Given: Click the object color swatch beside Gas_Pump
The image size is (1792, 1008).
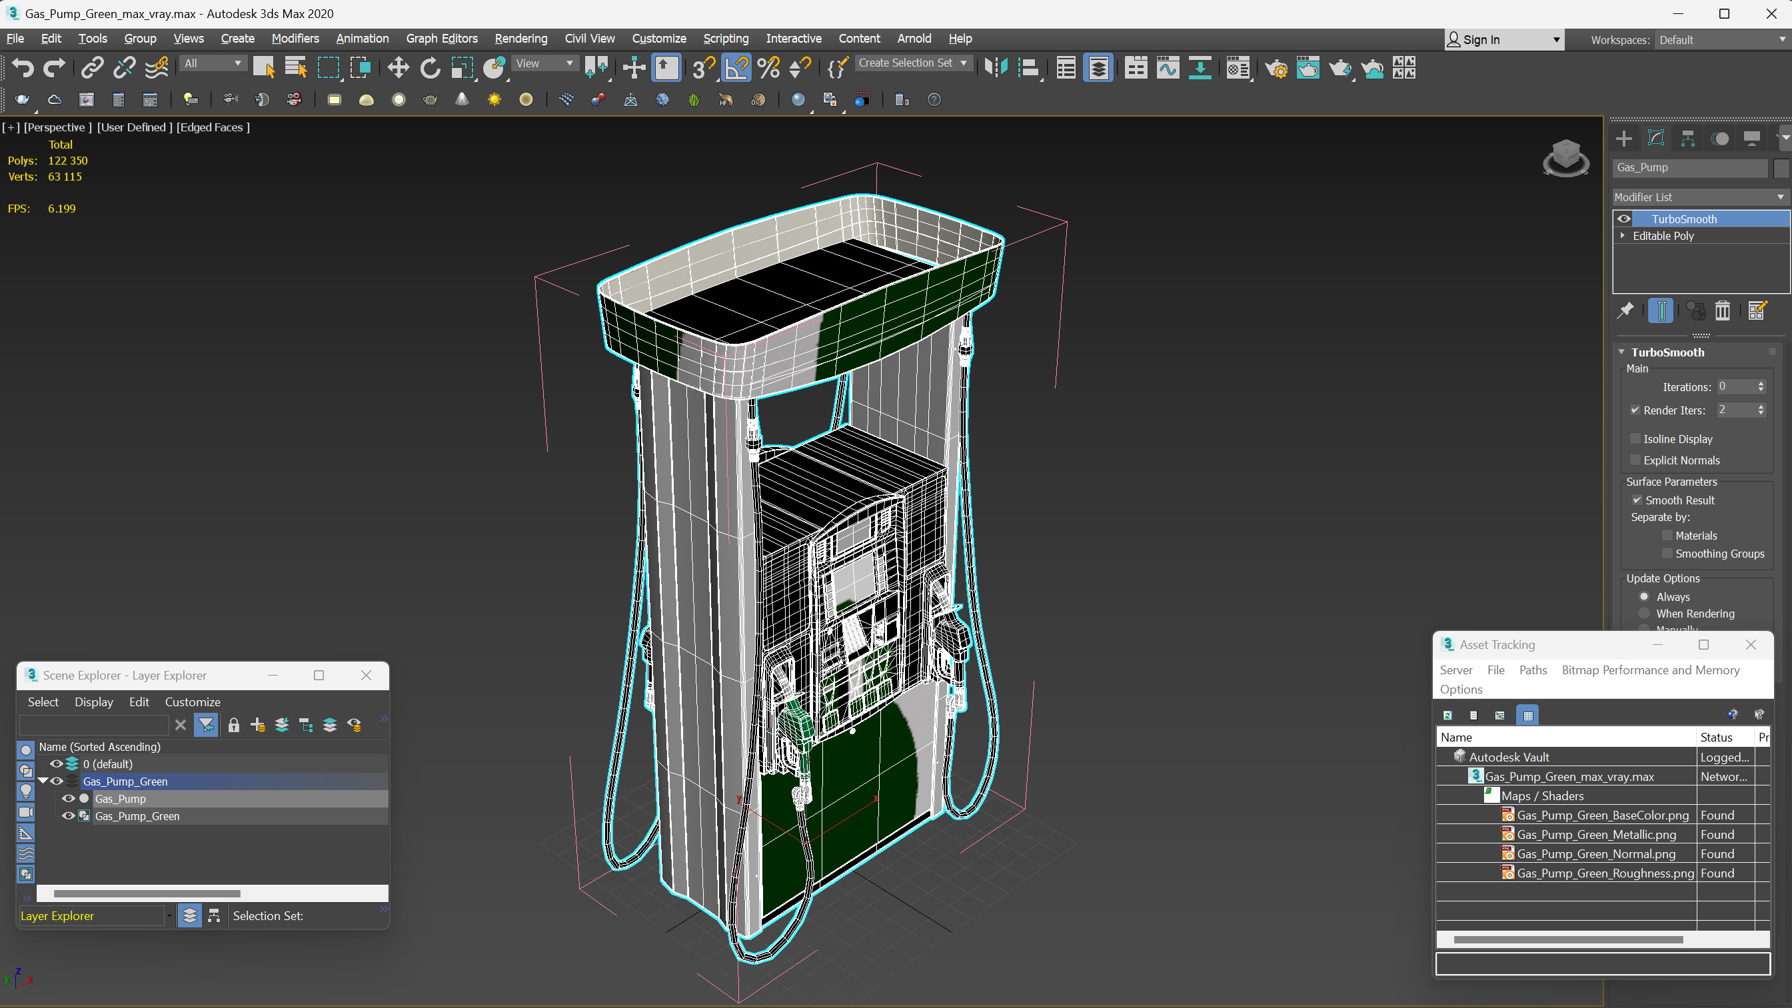Looking at the screenshot, I should click(1781, 168).
